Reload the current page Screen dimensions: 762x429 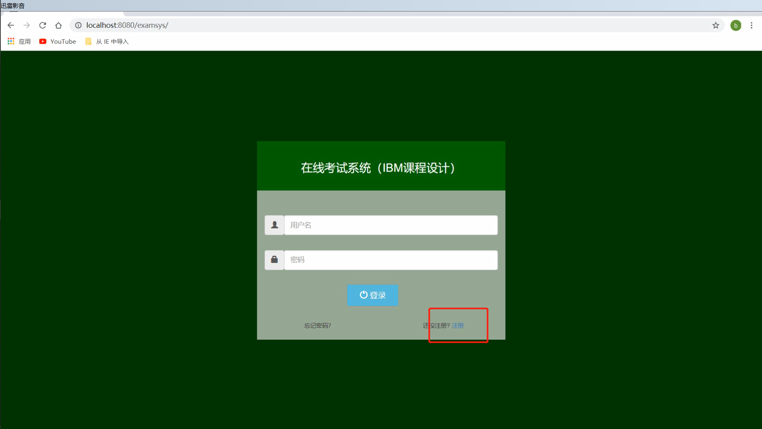42,25
